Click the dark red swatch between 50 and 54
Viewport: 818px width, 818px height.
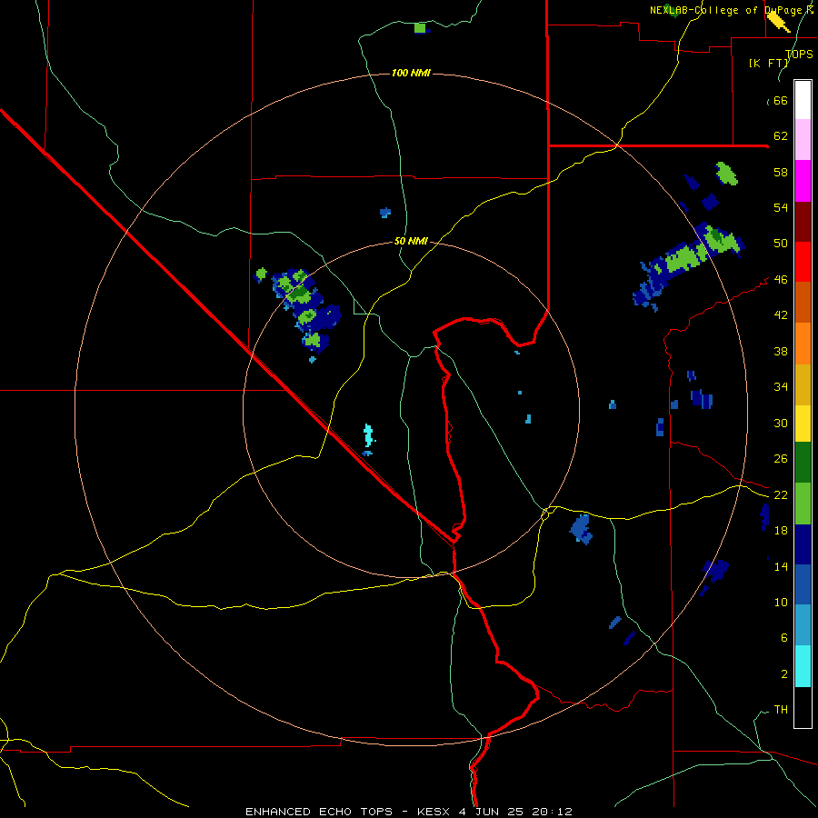(803, 221)
